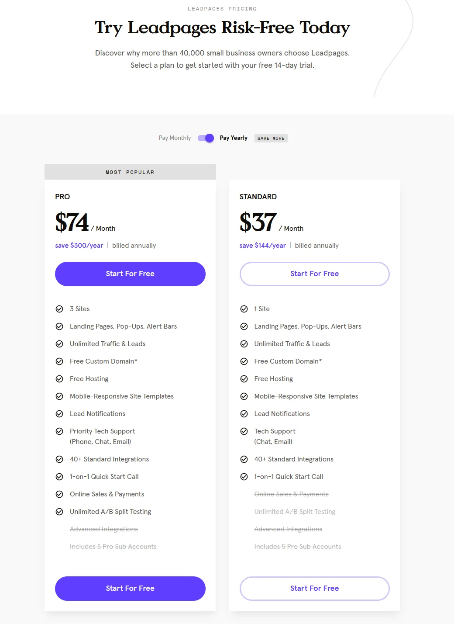Image resolution: width=454 pixels, height=624 pixels.
Task: Click the Pro checkmark for Mobile-Responsive Site Templates
Action: tap(59, 396)
